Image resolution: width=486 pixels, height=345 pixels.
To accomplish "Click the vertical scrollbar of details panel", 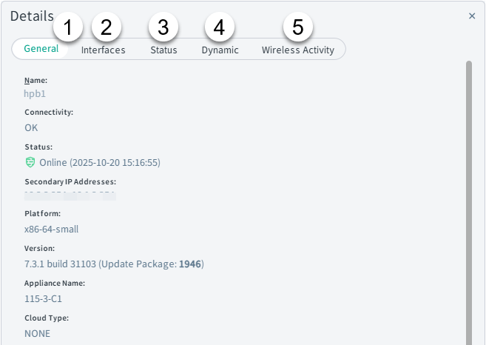I will pos(469,203).
